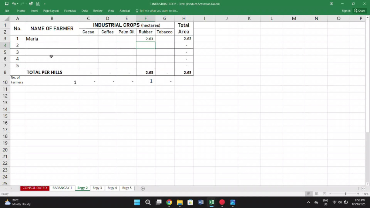Switch to the Home ribbon tab
The image size is (370, 208).
[21, 11]
